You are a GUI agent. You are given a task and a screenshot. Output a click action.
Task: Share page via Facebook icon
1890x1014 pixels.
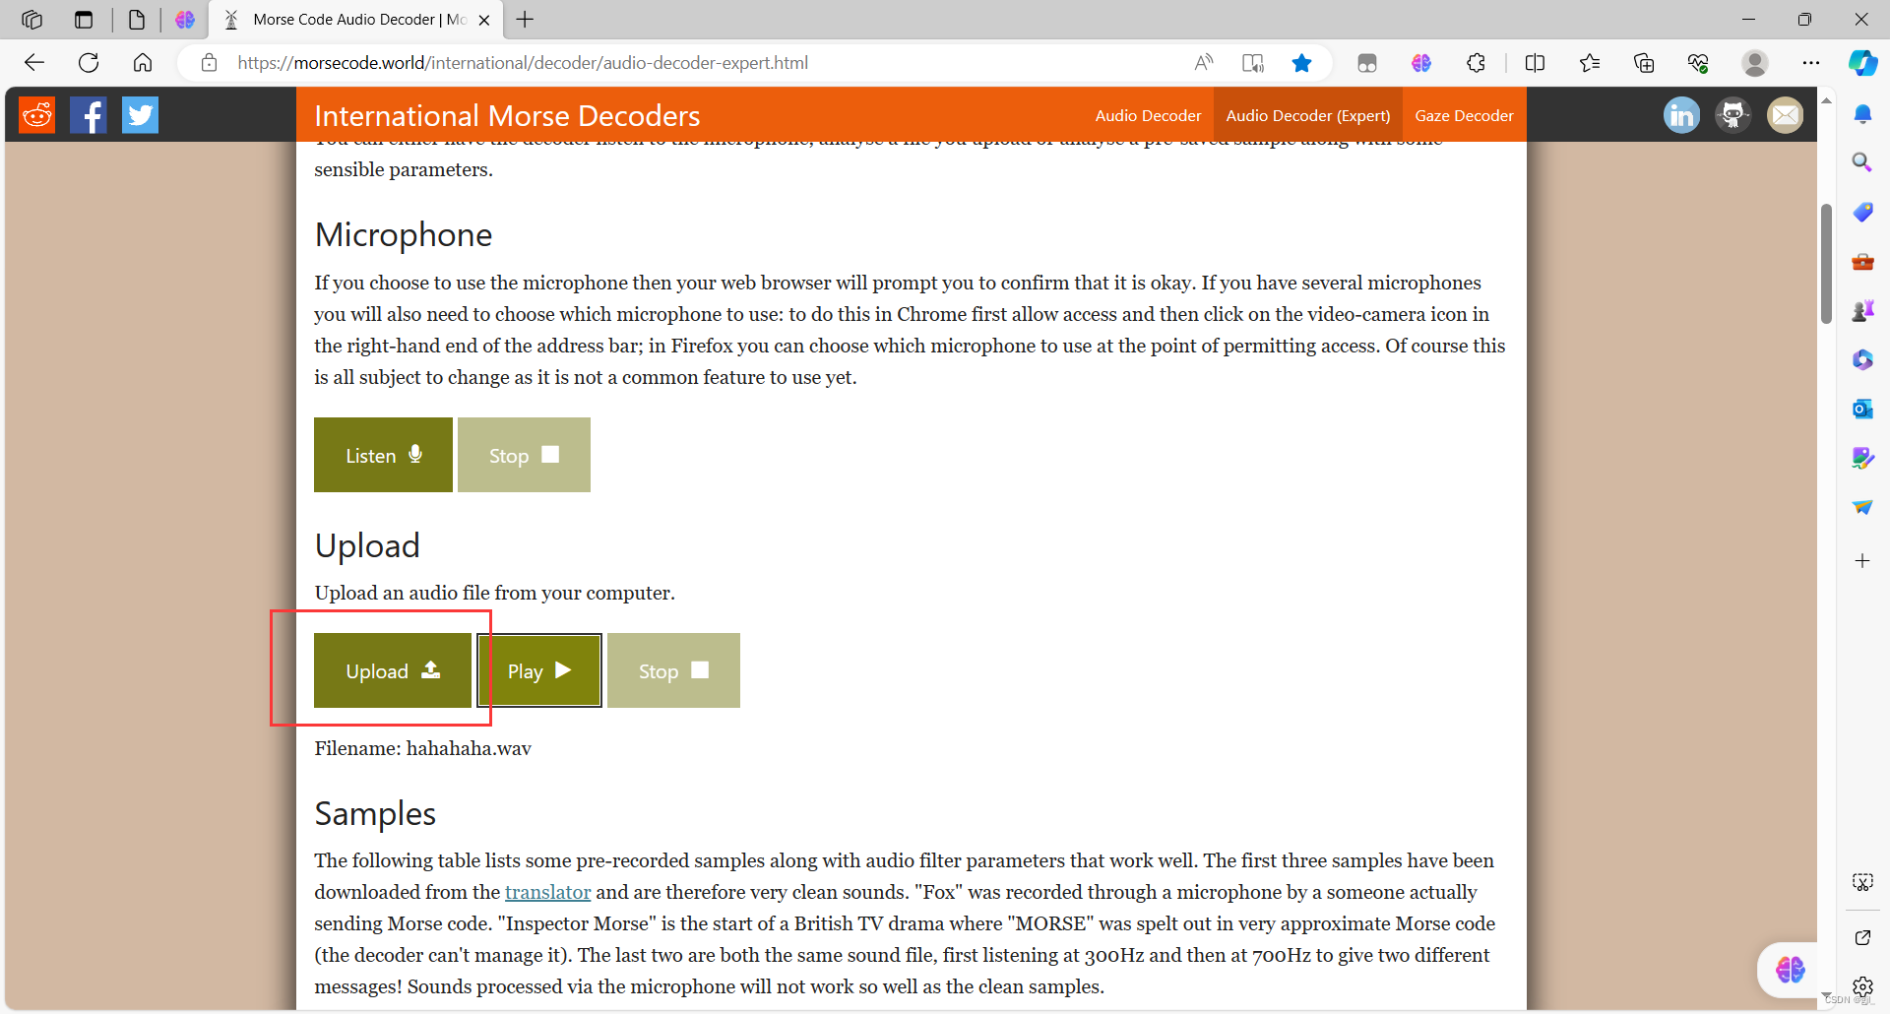point(89,115)
